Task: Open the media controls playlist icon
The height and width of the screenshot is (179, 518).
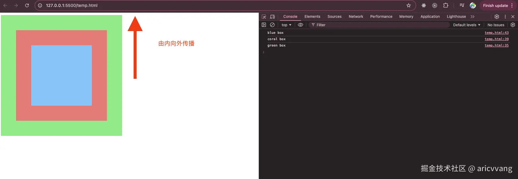Action: 462,5
